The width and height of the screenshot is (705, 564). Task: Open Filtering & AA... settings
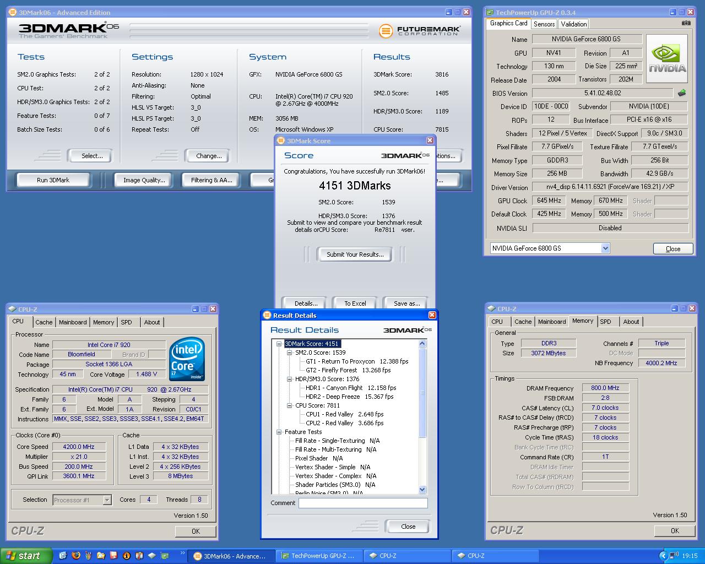[x=211, y=180]
